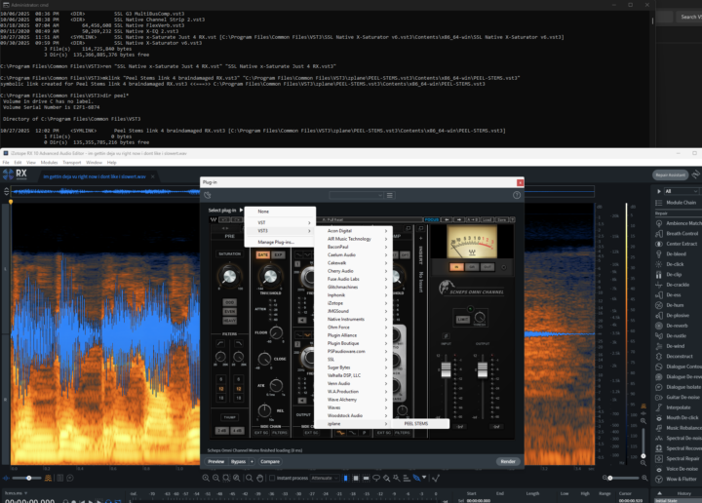Enable the Instant process checkbox

(x=271, y=478)
